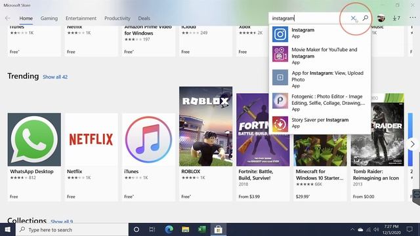Screen dimensions: 420x236
Task: Select the Instagram app icon suggestion
Action: (x=280, y=34)
